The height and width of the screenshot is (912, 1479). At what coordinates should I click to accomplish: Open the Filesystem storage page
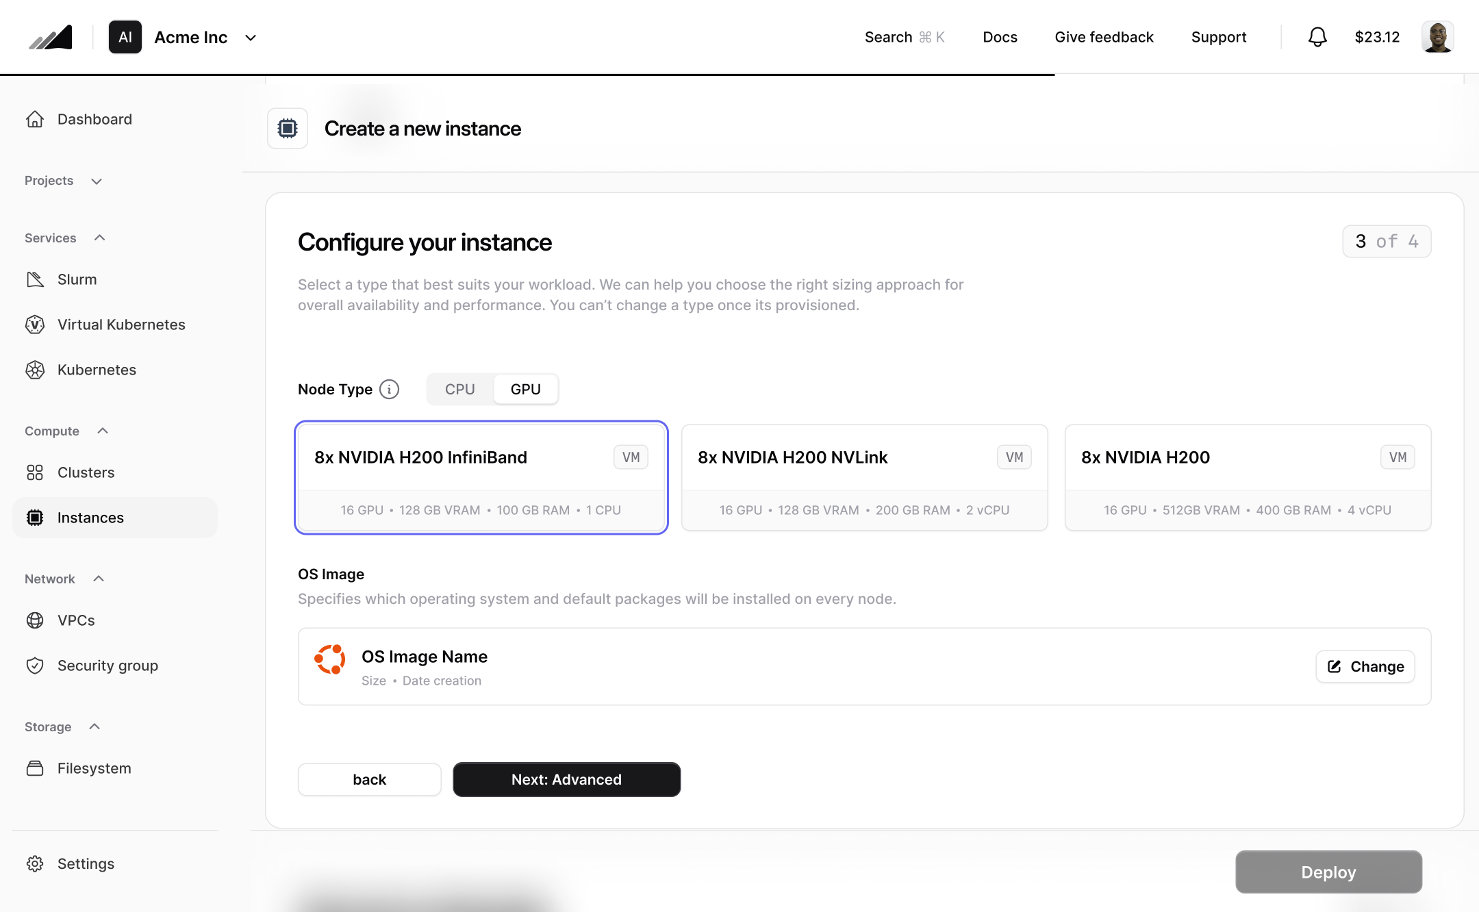[94, 768]
